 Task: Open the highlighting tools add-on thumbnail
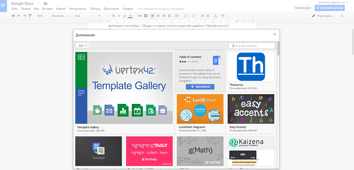149,151
